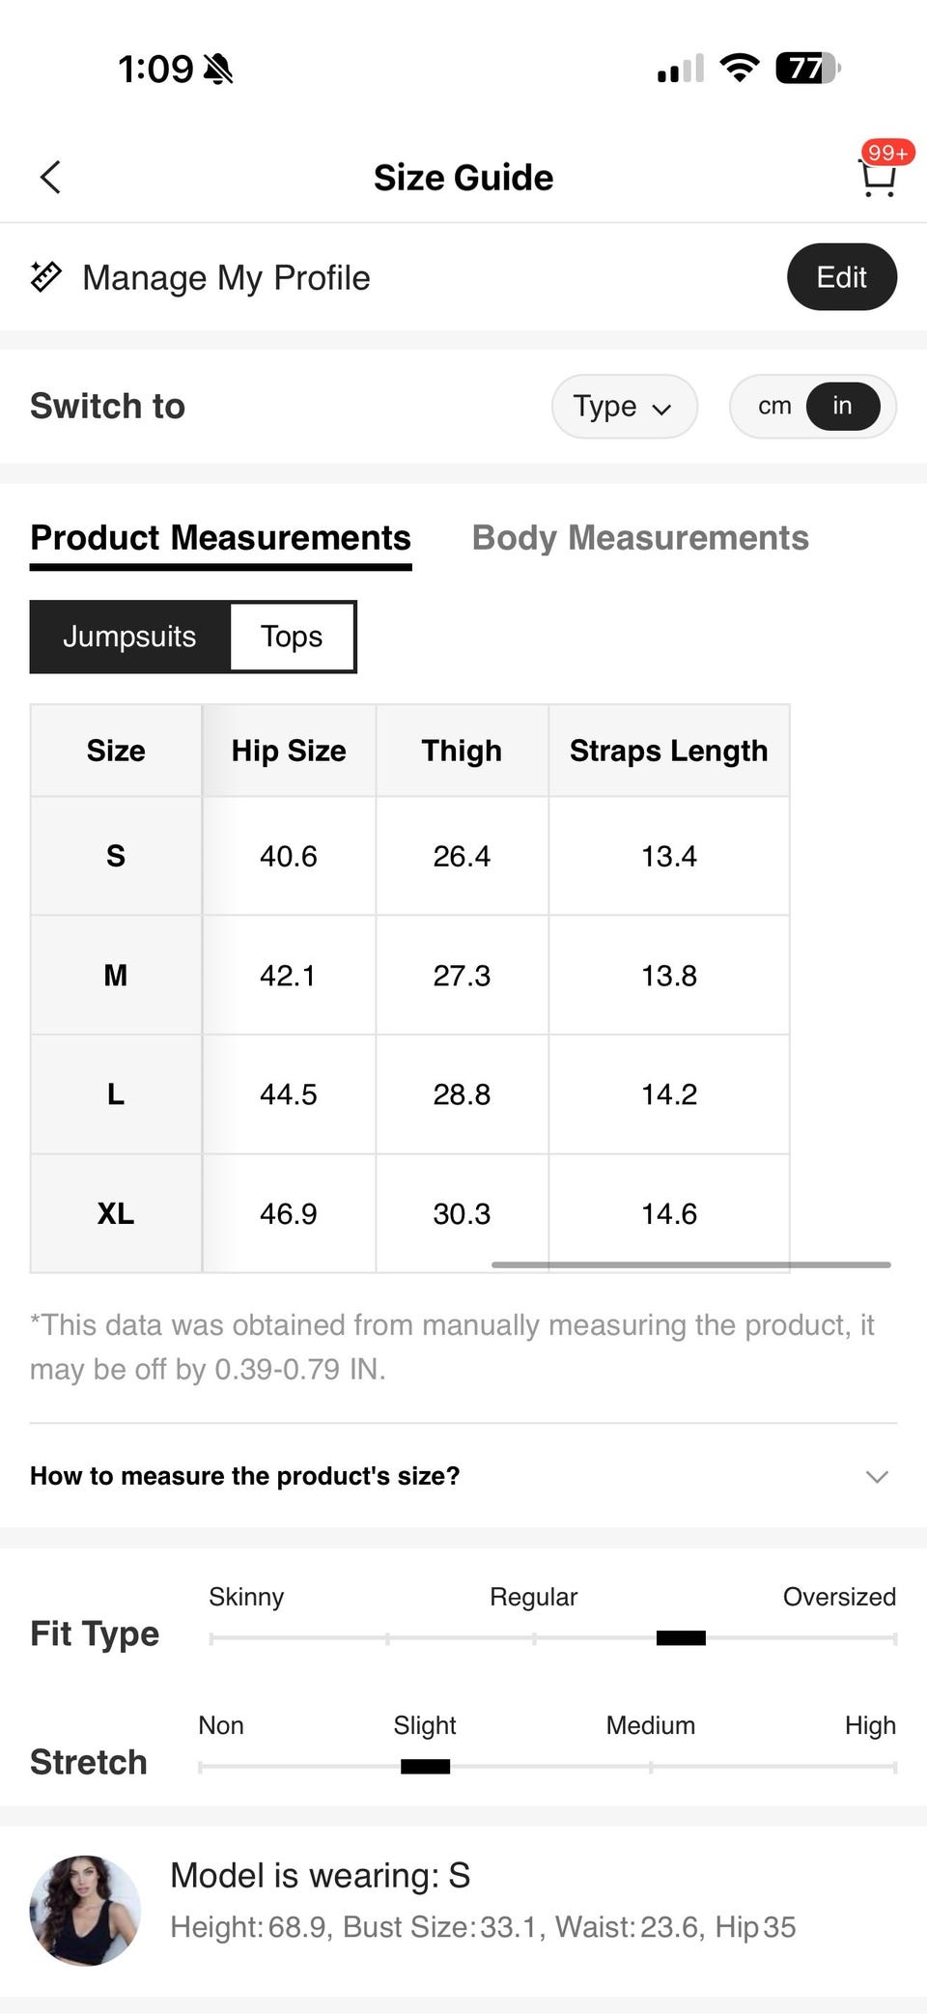927x2015 pixels.
Task: Tap the Edit profile button
Action: pos(842,277)
